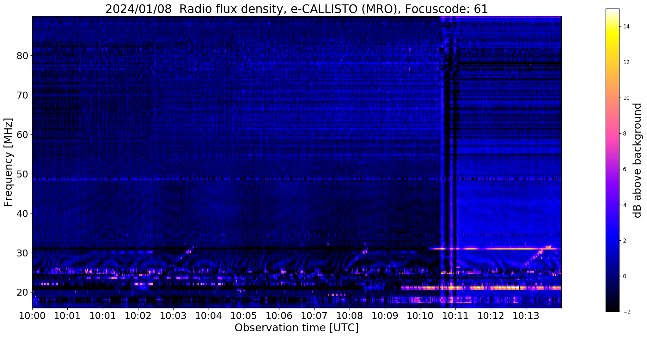
Task: Click the 10:06 time tick label
Action: tap(279, 316)
